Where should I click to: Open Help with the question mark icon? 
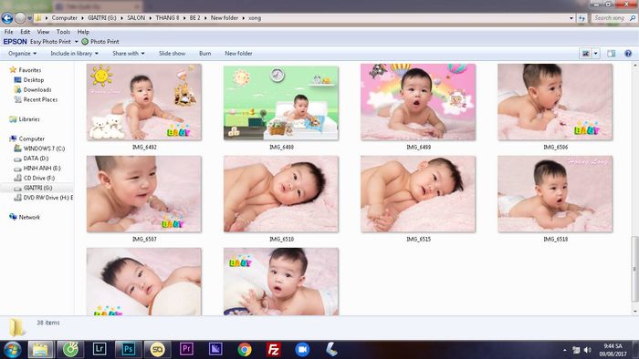coord(628,53)
